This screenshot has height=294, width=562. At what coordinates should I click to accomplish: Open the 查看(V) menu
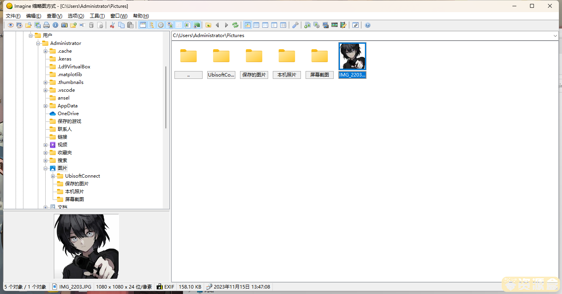(54, 16)
